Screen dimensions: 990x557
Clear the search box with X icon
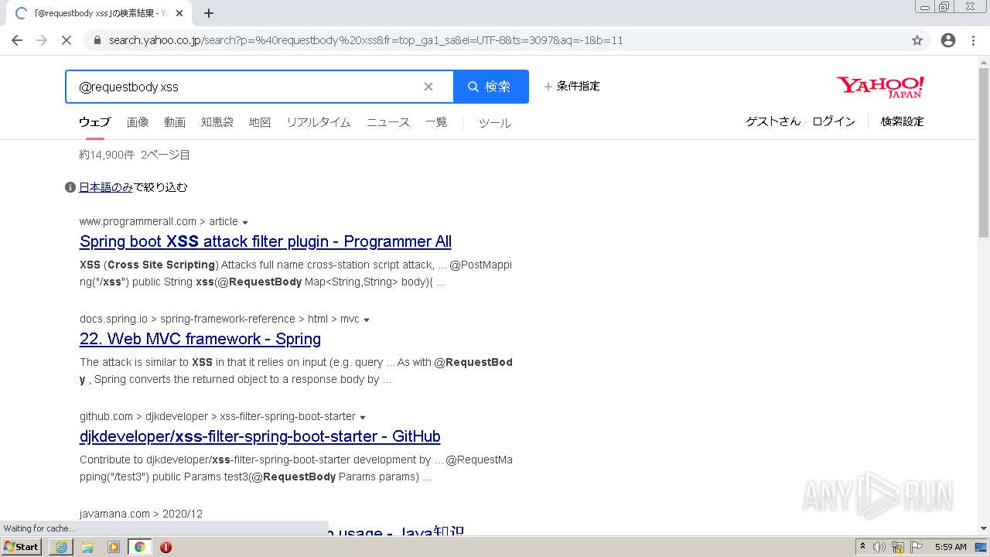tap(428, 87)
